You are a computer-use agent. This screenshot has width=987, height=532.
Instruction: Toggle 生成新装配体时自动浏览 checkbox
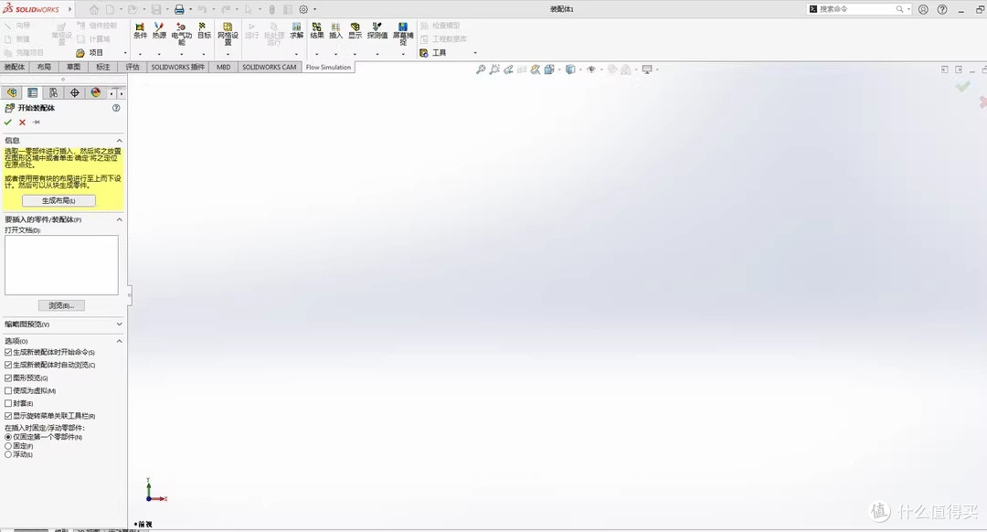pos(8,365)
